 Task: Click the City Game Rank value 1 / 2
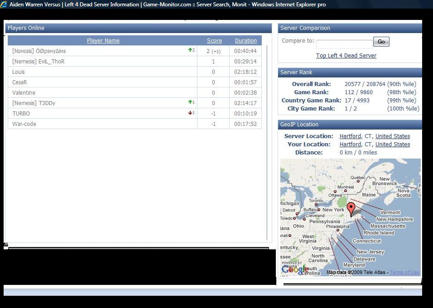[x=351, y=109]
